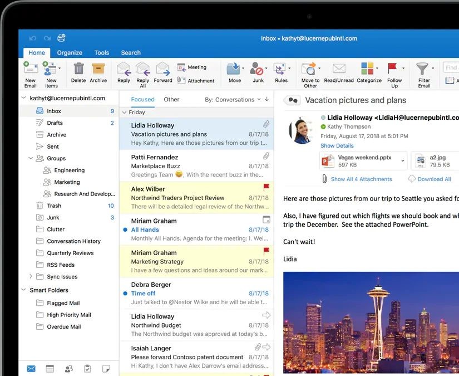The width and height of the screenshot is (459, 376).
Task: Click the Move to Other icon
Action: pos(309,69)
